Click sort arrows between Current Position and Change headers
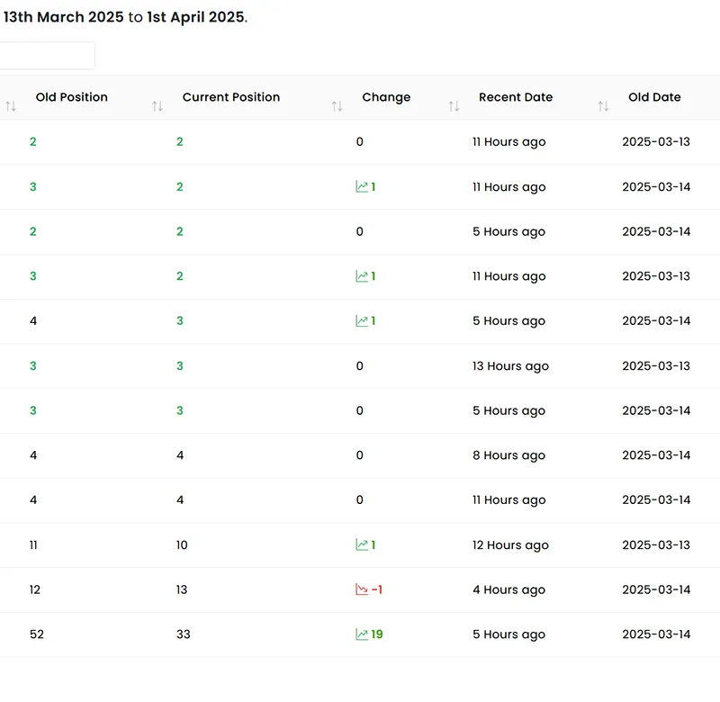The width and height of the screenshot is (720, 702). (337, 106)
